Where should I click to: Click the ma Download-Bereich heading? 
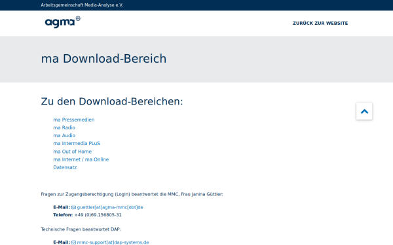[103, 59]
